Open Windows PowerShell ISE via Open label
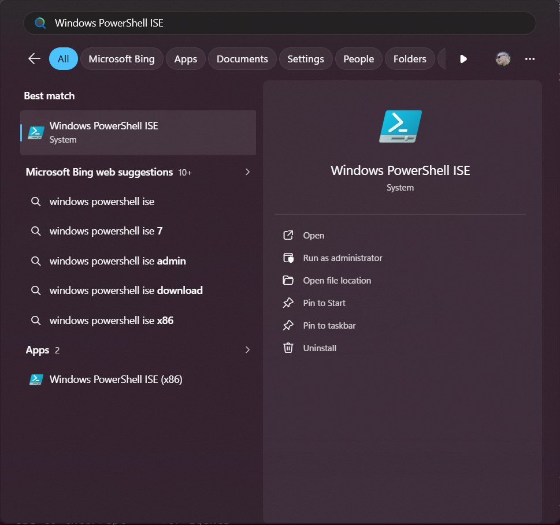The width and height of the screenshot is (560, 525). (x=314, y=236)
